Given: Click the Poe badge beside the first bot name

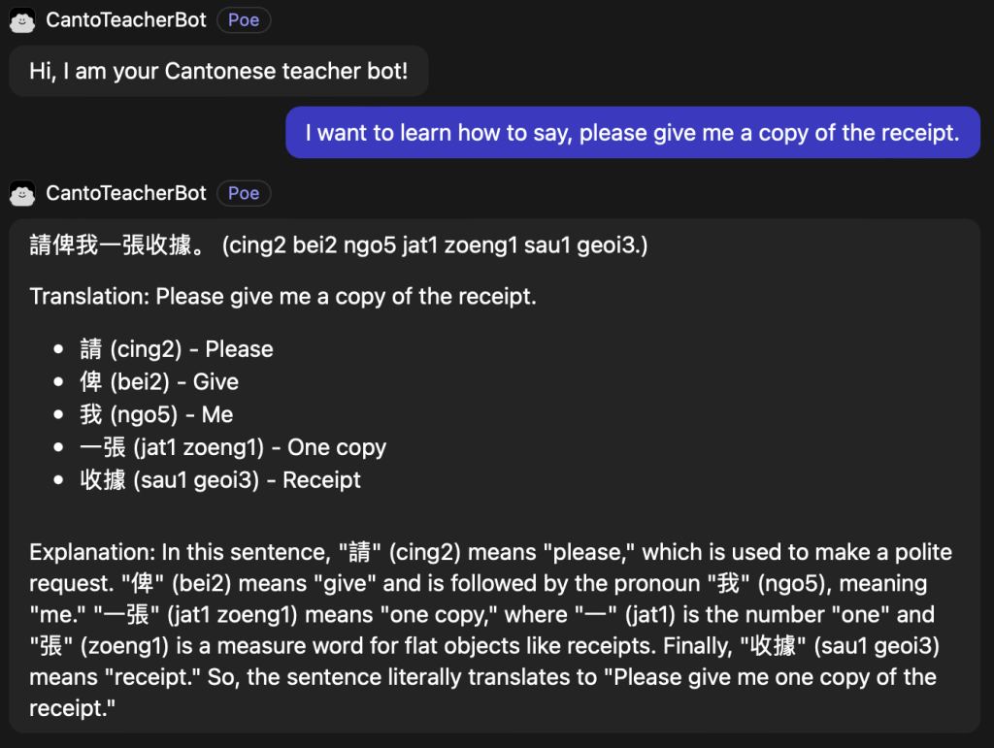Looking at the screenshot, I should pyautogui.click(x=244, y=20).
